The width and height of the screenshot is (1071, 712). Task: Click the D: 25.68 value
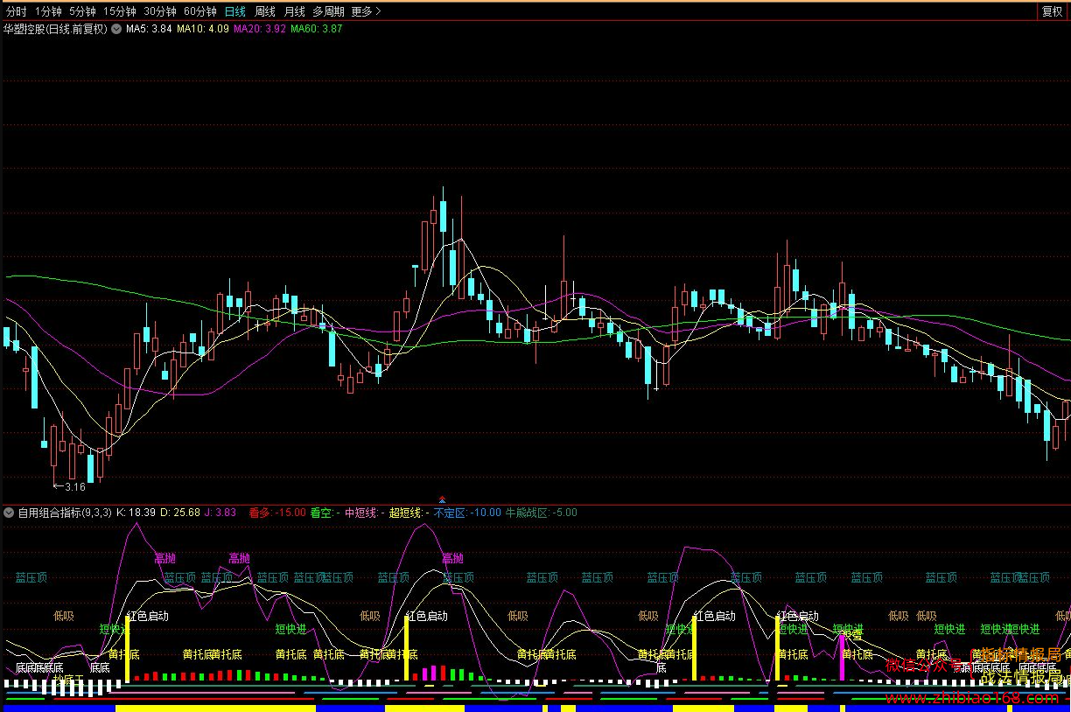point(180,513)
